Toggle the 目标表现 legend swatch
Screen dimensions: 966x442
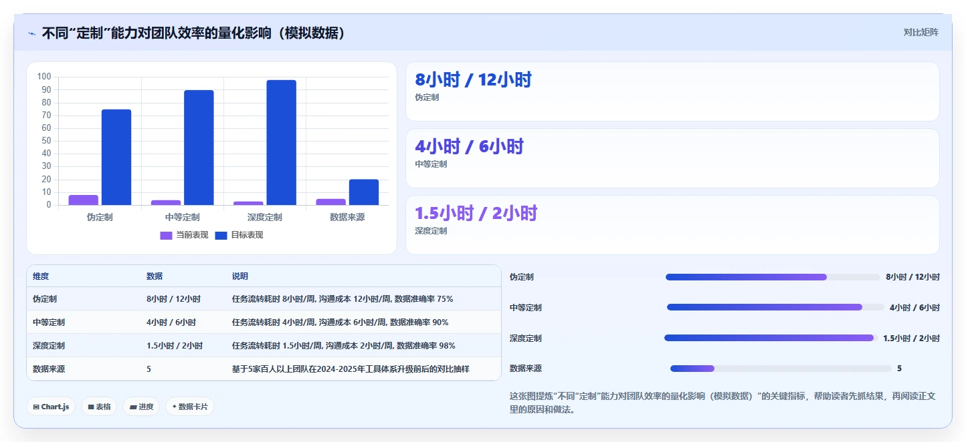click(x=221, y=235)
